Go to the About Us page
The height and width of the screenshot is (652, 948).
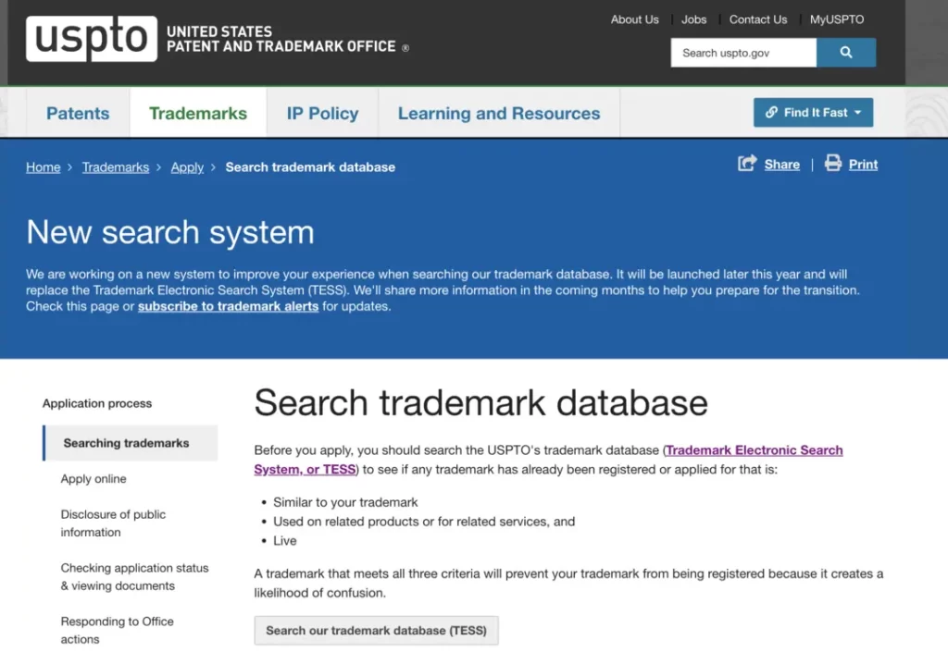635,19
